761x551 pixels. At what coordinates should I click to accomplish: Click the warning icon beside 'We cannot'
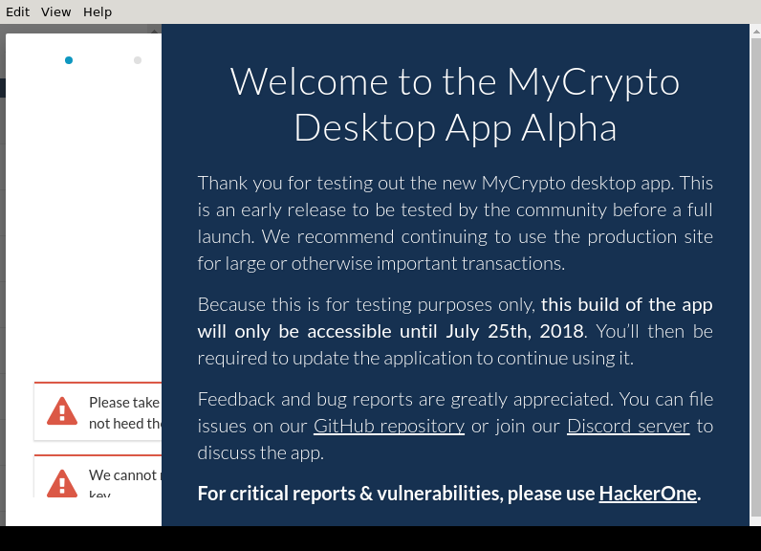click(x=62, y=483)
